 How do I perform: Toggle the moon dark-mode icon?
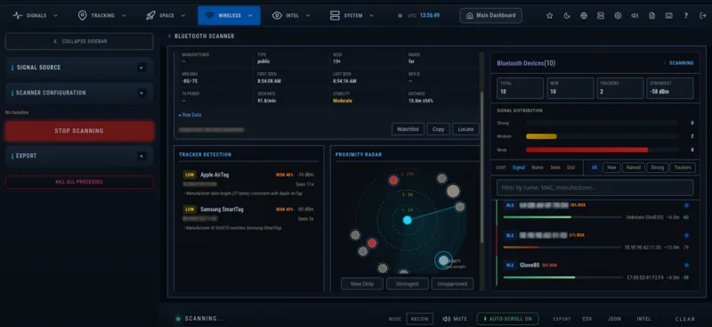567,15
